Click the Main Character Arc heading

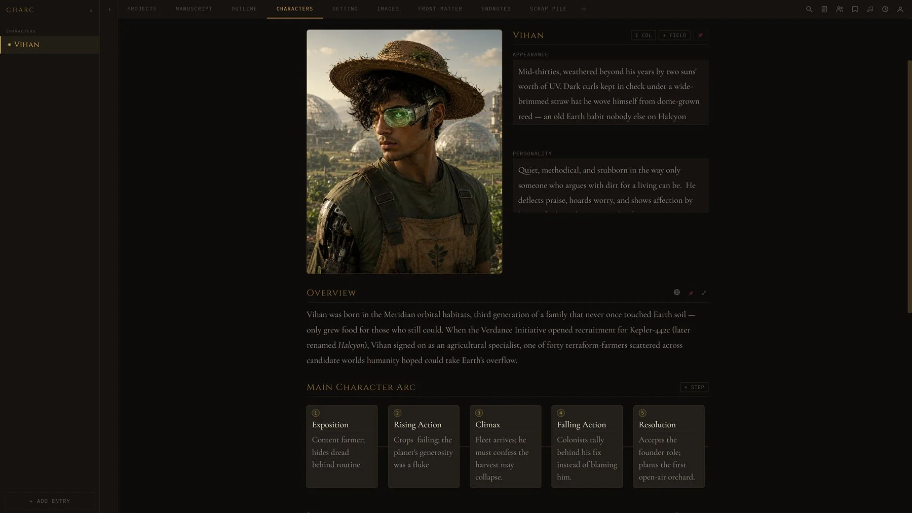pyautogui.click(x=361, y=387)
